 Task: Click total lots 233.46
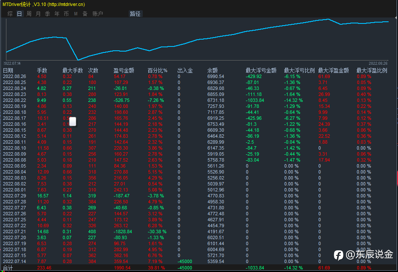tap(44, 268)
